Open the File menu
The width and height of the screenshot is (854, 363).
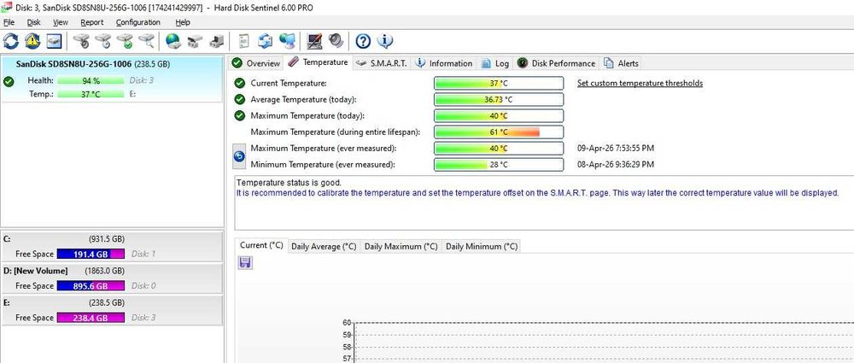tap(9, 22)
